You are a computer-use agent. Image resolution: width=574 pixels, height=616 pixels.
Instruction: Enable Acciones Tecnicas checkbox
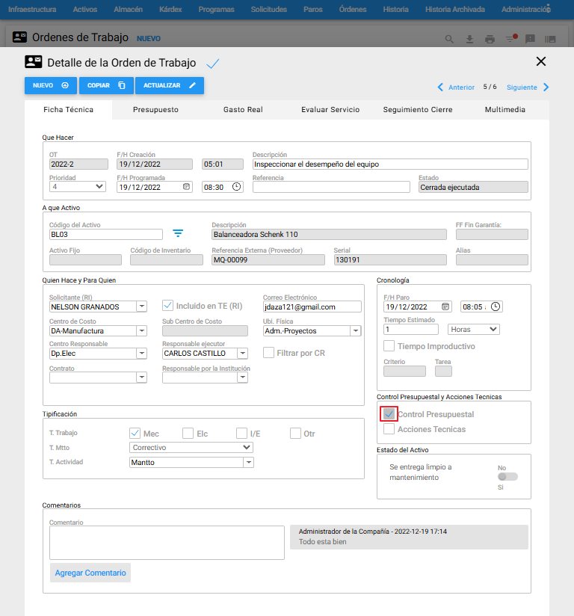tap(389, 428)
